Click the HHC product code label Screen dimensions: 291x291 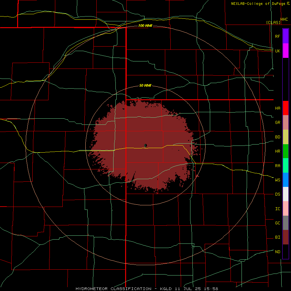284,19
